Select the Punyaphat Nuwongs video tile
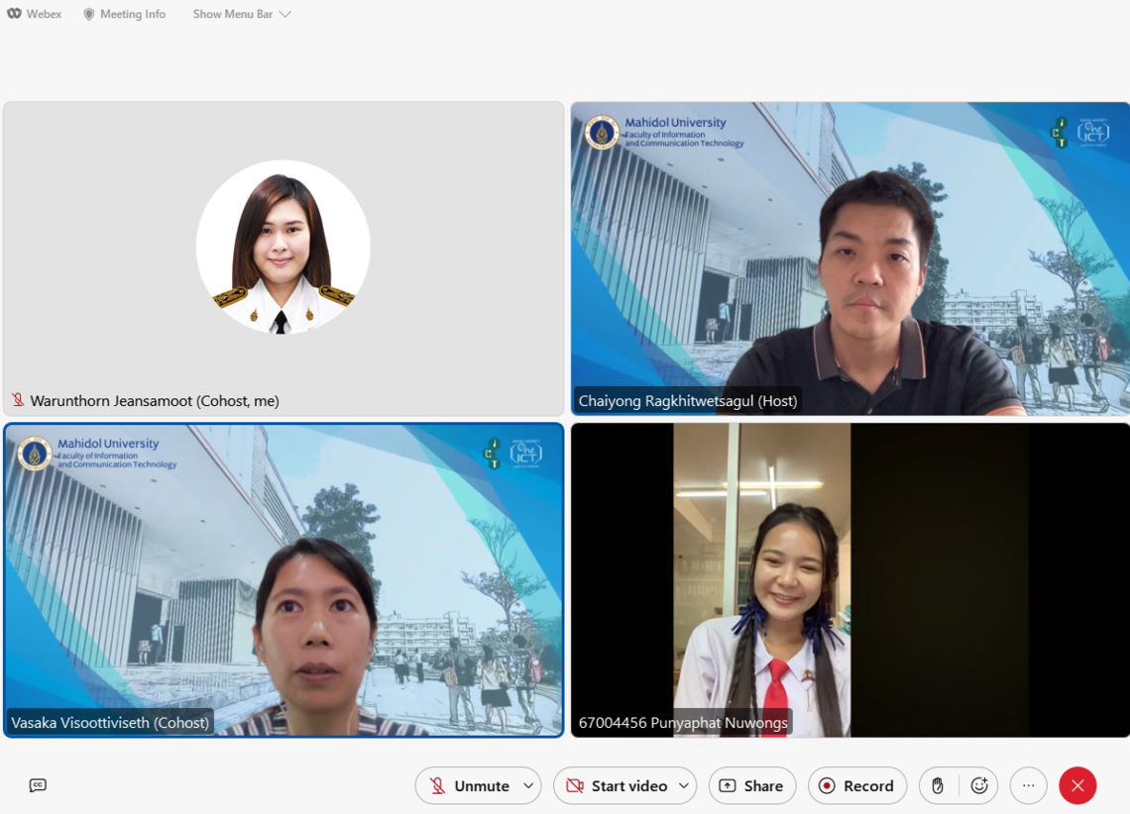The width and height of the screenshot is (1130, 814). coord(849,579)
